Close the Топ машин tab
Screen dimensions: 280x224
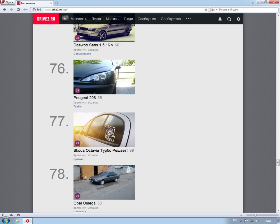(51, 3)
